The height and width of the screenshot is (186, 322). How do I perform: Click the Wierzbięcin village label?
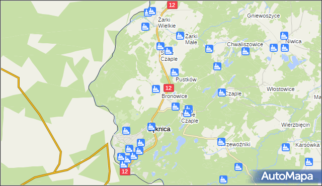click(x=295, y=125)
